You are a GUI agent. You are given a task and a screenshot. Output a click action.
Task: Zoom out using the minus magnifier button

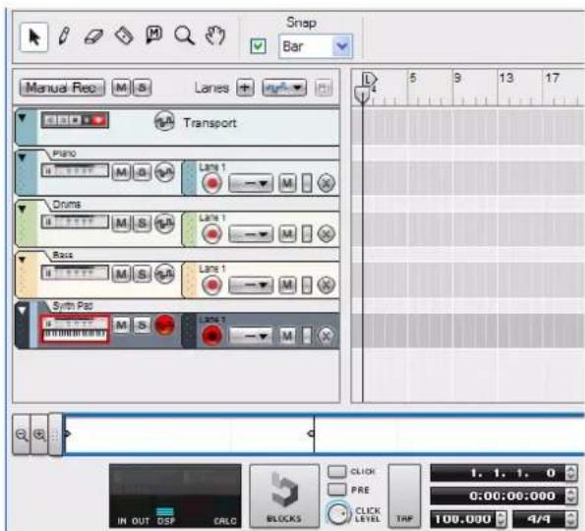click(x=22, y=435)
